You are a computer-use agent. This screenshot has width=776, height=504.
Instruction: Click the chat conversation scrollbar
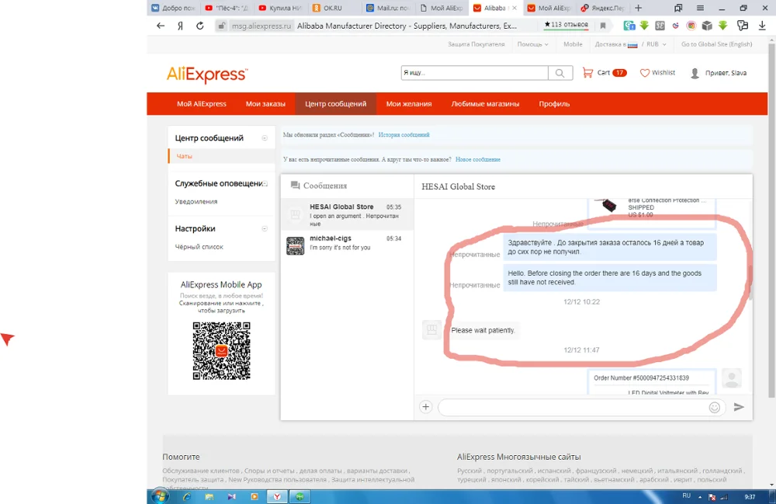[x=750, y=282]
